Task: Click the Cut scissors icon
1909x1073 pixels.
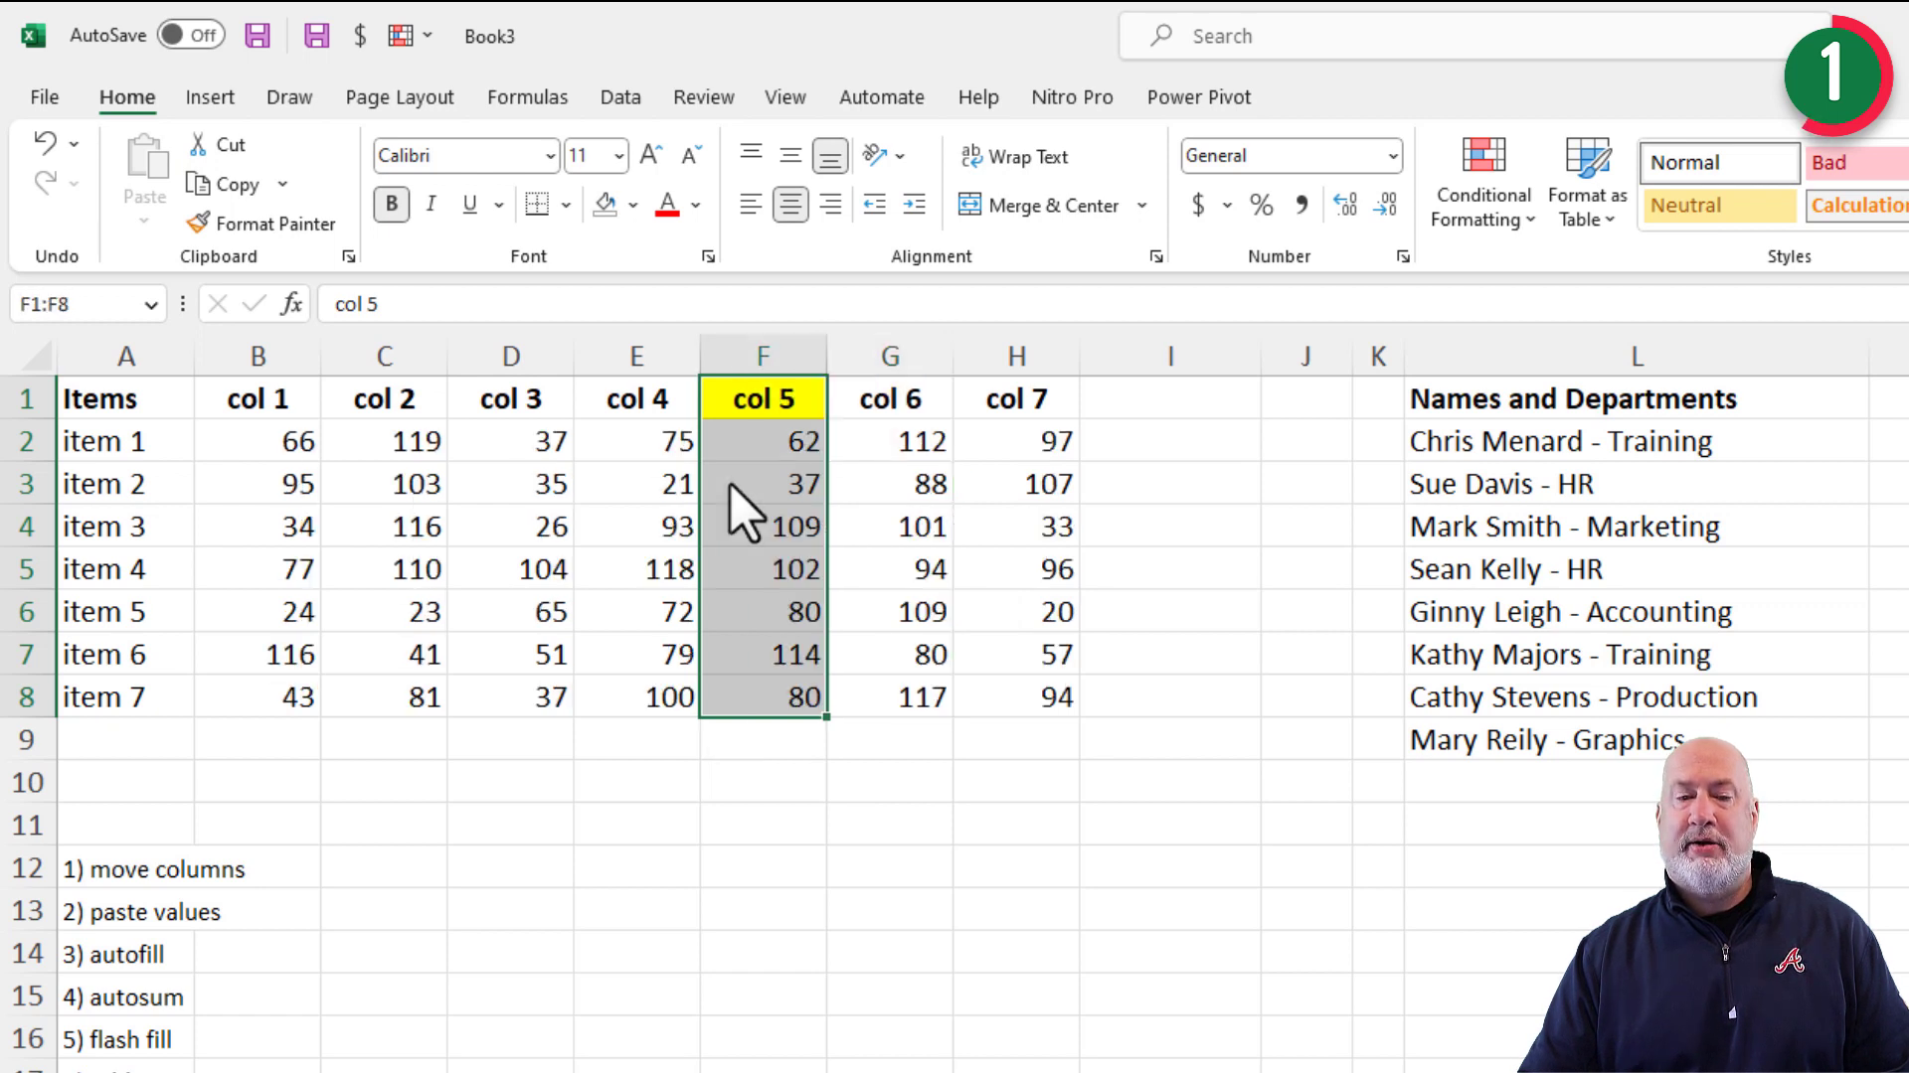Action: click(199, 144)
